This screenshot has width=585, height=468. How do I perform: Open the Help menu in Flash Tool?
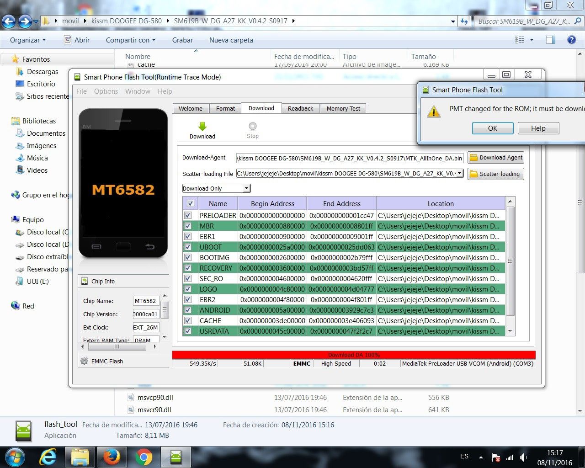[x=165, y=91]
